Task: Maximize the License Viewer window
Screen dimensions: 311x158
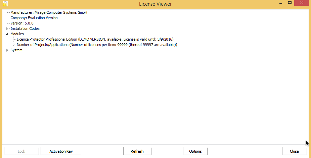Action: click(x=290, y=3)
